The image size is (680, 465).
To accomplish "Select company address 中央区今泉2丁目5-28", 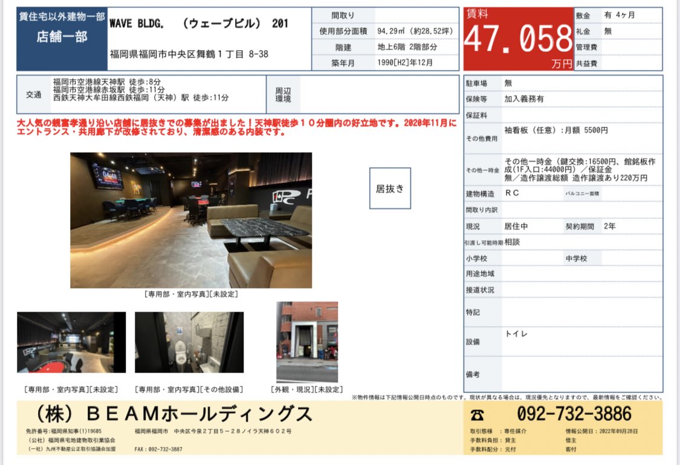I will pos(207,431).
